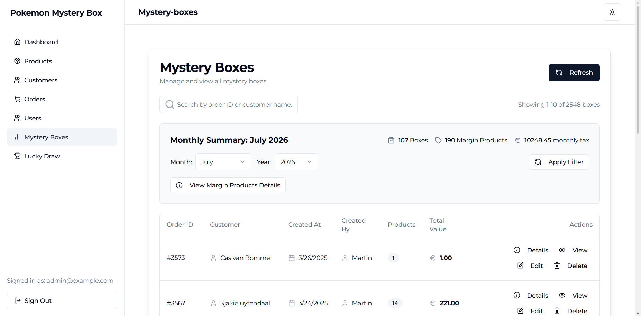Click creator Martin in the #3573 row

[x=362, y=258]
